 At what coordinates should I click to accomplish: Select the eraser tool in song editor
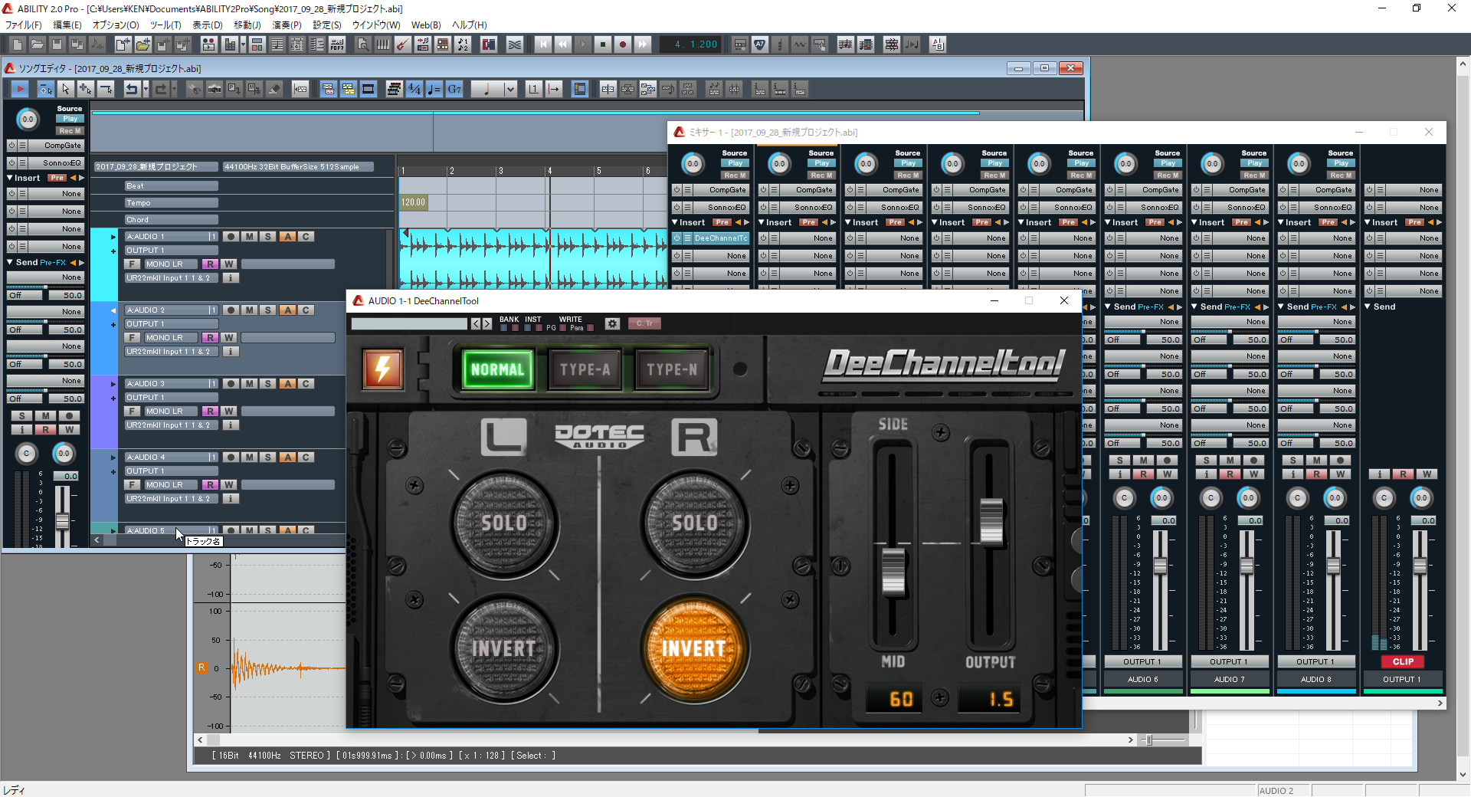[x=274, y=89]
